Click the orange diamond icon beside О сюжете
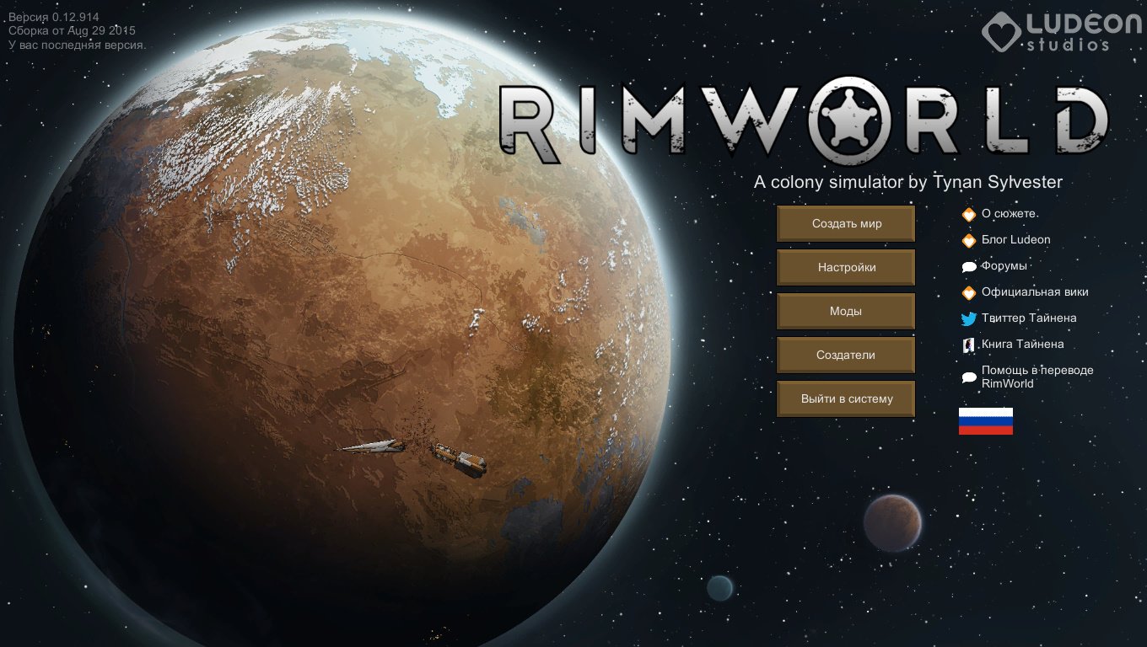This screenshot has height=647, width=1147. (969, 215)
